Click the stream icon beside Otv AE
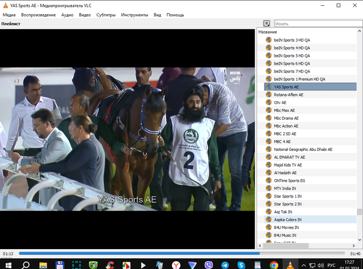Viewport: 363px width, 269px height. click(x=268, y=102)
